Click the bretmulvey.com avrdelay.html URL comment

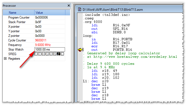point(130,57)
